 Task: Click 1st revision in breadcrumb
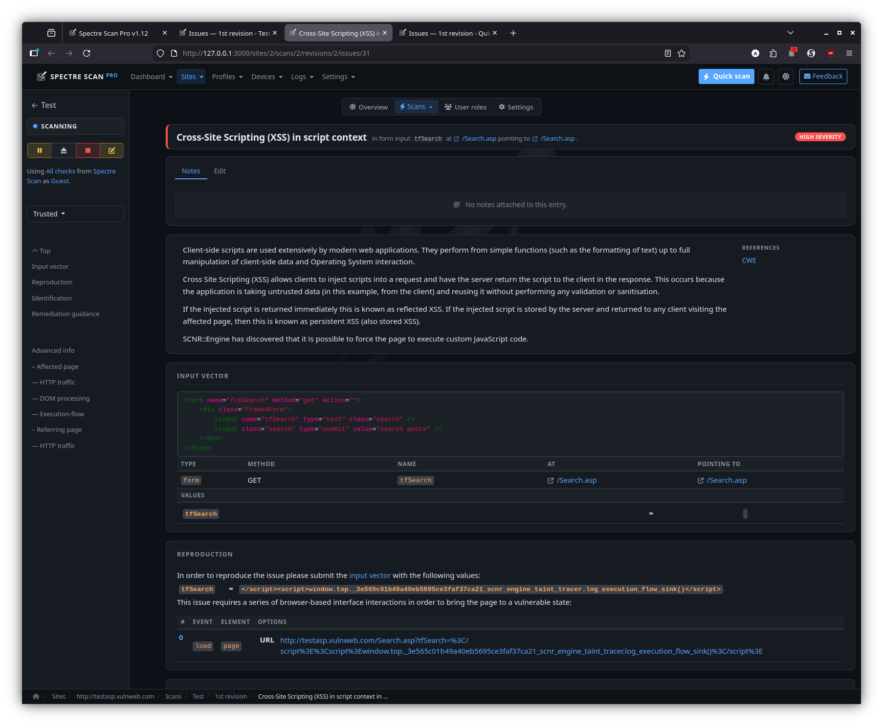pyautogui.click(x=231, y=696)
